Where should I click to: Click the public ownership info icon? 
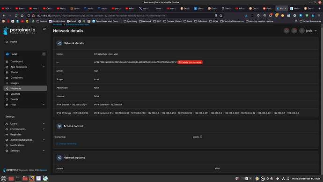click(201, 136)
